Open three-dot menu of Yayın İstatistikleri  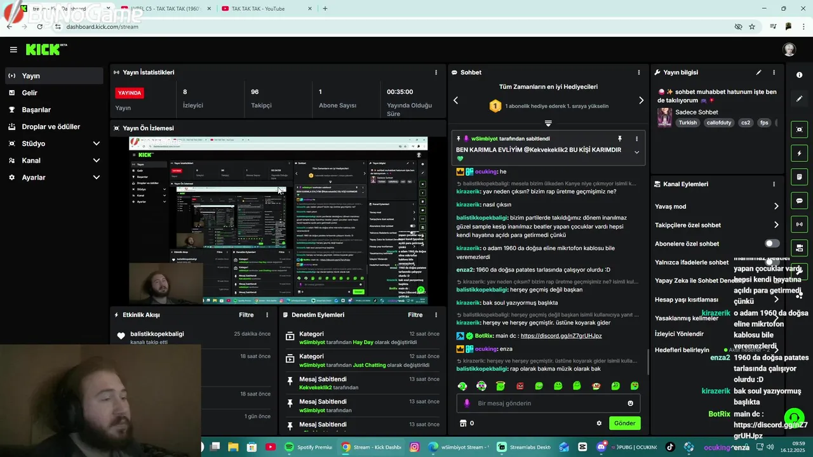[436, 72]
